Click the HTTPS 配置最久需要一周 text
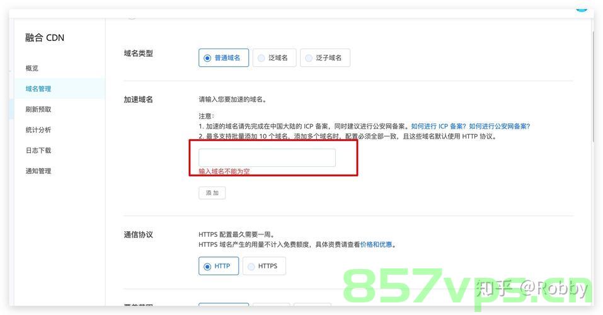The image size is (603, 315). coord(236,234)
